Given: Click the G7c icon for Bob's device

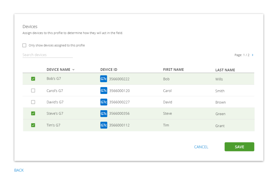Looking at the screenshot, I should [104, 79].
